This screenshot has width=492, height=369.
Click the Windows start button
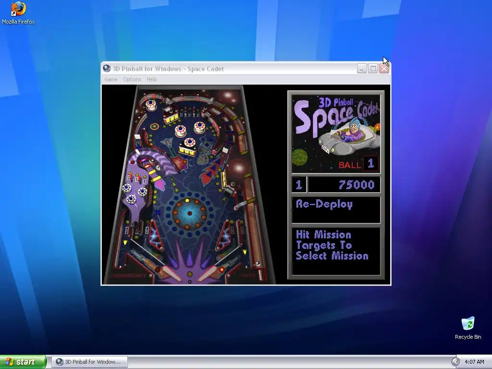[23, 362]
